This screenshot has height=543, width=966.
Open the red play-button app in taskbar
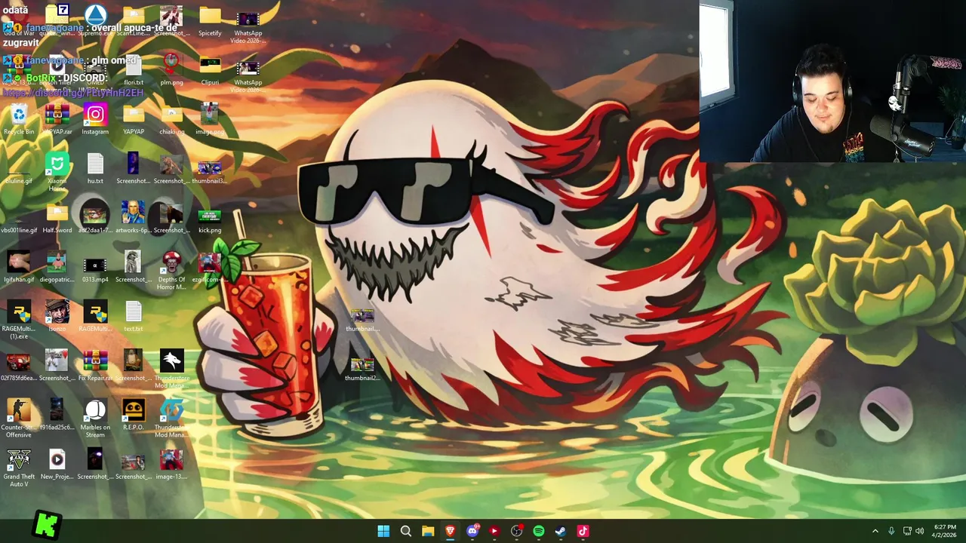pos(494,531)
